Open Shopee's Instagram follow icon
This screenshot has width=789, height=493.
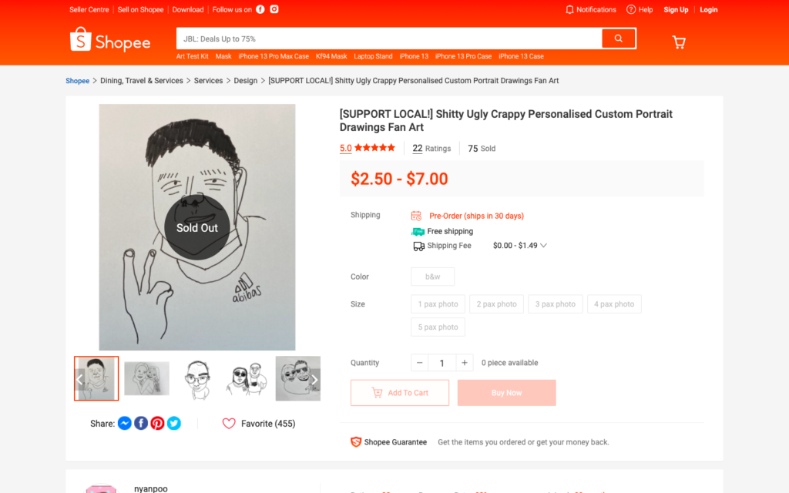(274, 9)
